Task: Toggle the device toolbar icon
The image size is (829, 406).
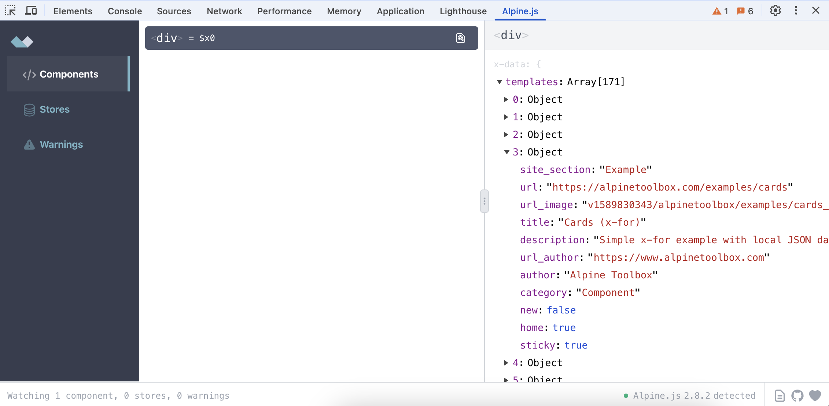Action: pyautogui.click(x=31, y=11)
